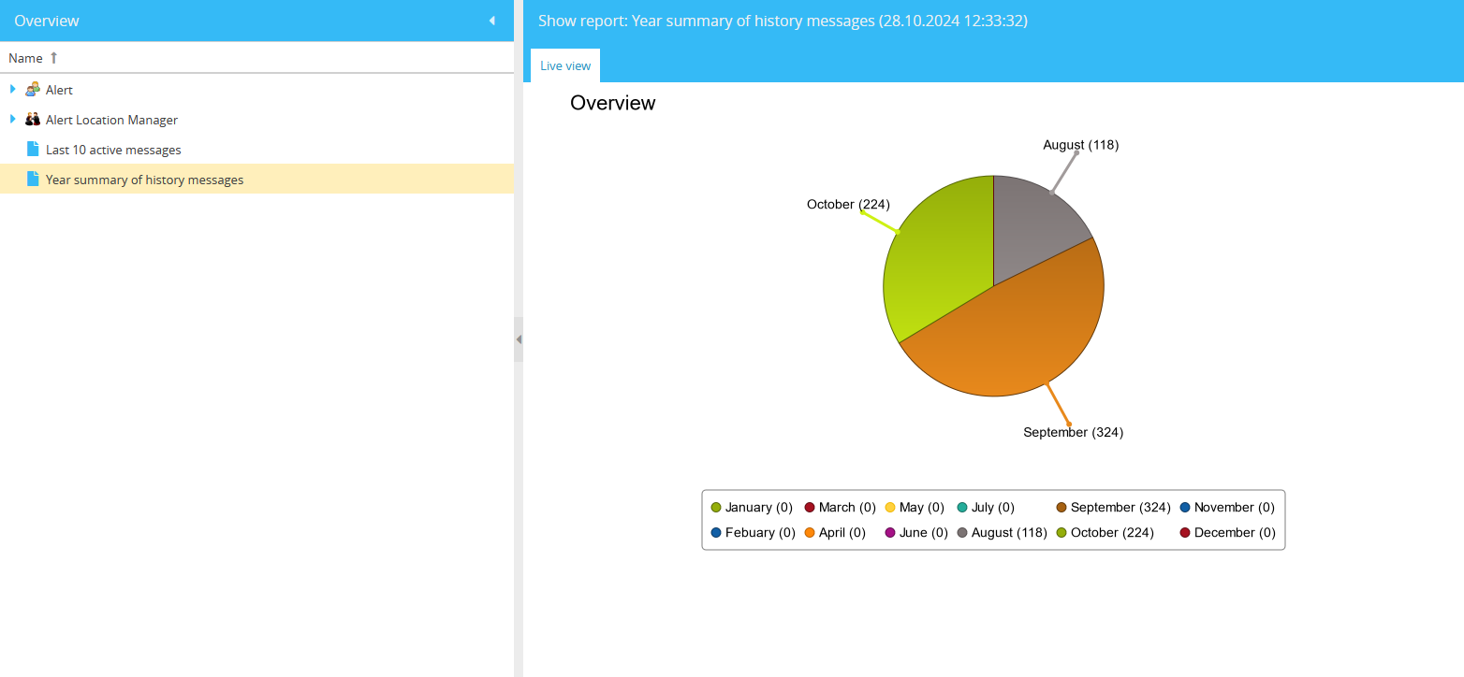Click legend entry July (0)

993,508
